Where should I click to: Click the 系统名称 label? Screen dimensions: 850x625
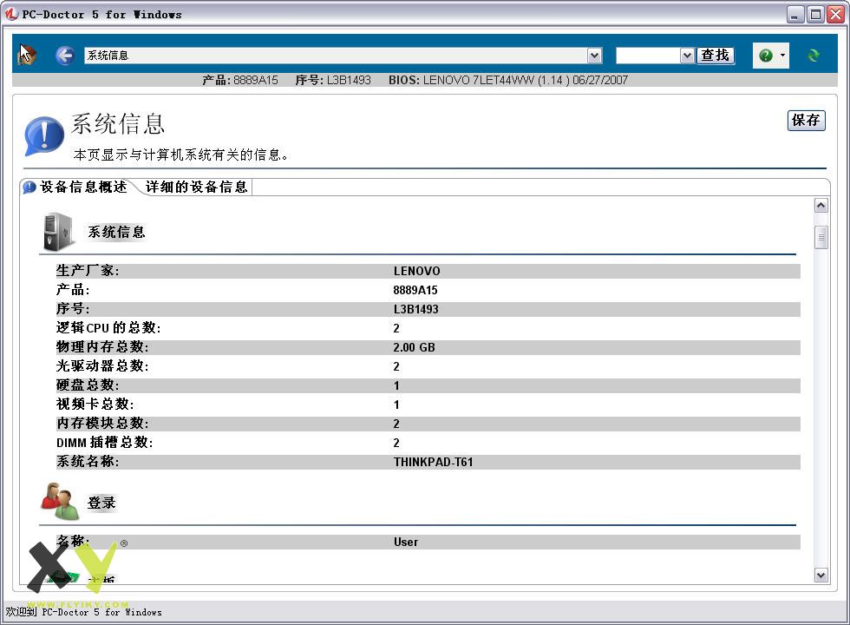click(88, 461)
